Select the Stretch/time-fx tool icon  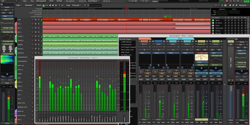[x=56, y=5]
